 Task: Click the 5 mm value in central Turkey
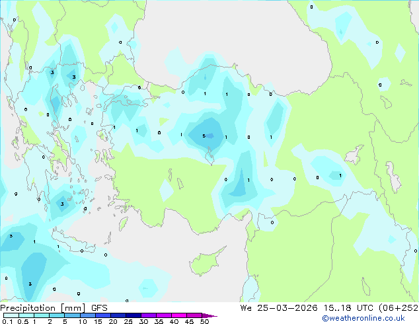[x=204, y=136]
